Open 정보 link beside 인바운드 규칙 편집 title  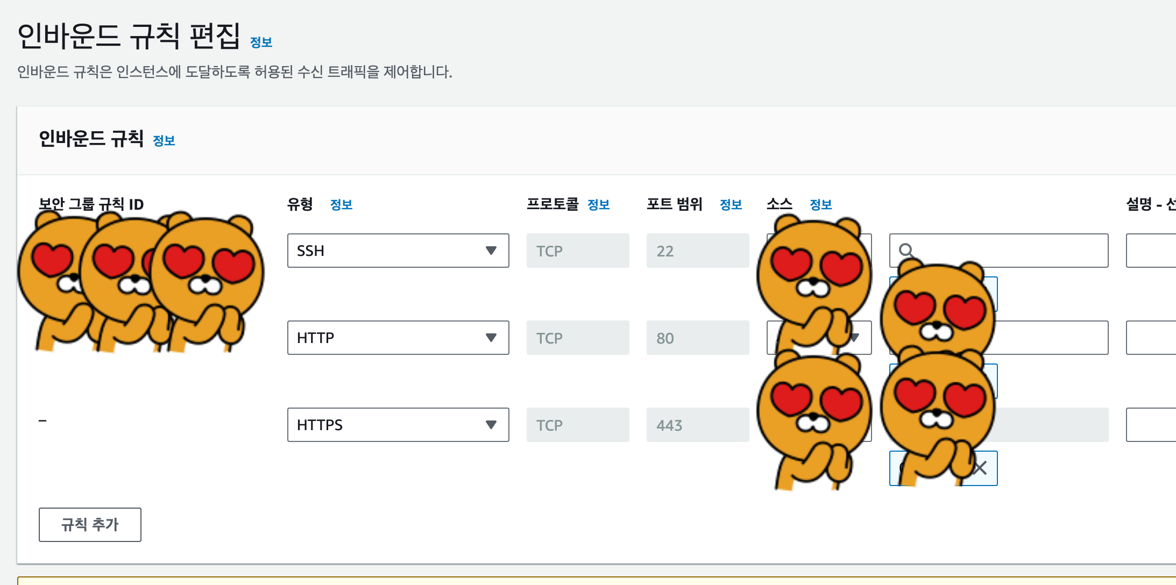point(261,42)
